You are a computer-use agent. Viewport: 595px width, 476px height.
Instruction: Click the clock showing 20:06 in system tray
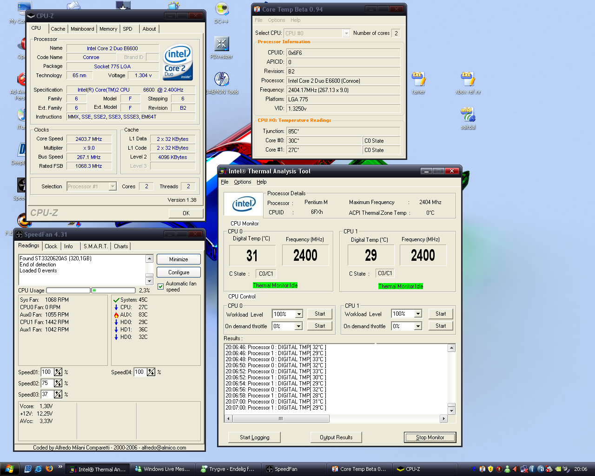pyautogui.click(x=581, y=469)
